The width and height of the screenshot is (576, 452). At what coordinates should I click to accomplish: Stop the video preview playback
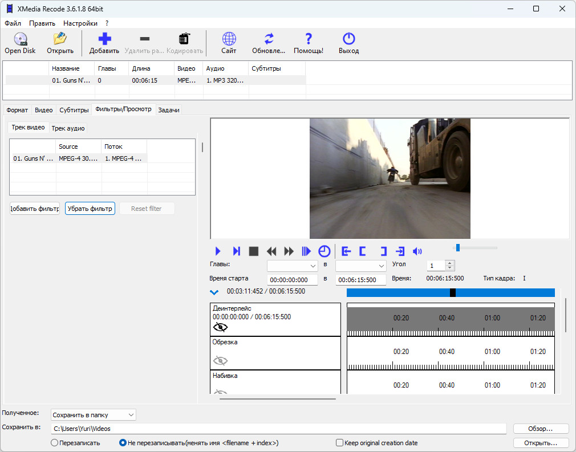254,251
